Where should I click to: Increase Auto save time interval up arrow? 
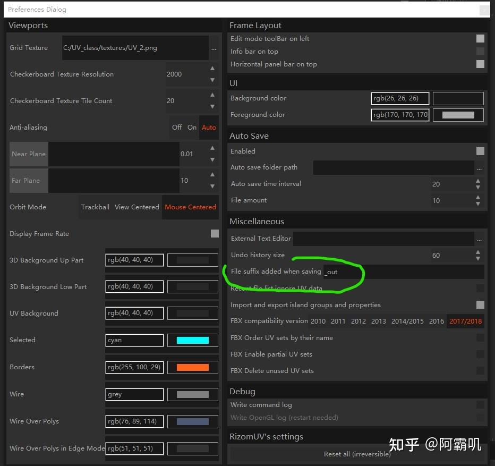click(478, 181)
